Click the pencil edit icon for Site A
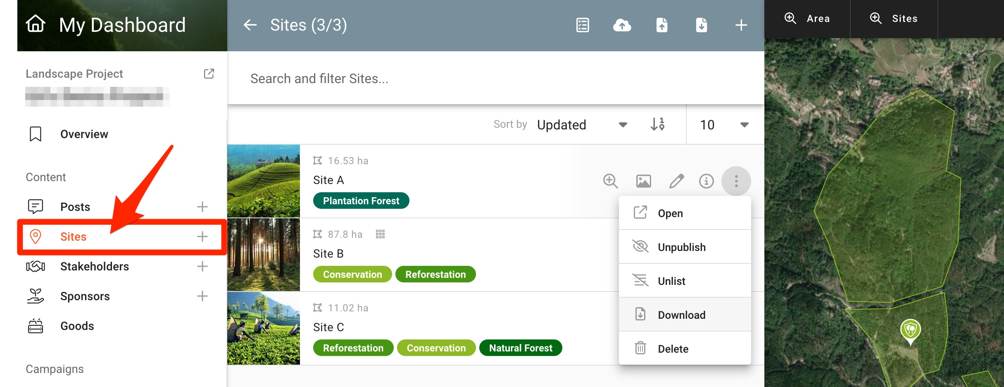The height and width of the screenshot is (387, 1004). tap(676, 181)
